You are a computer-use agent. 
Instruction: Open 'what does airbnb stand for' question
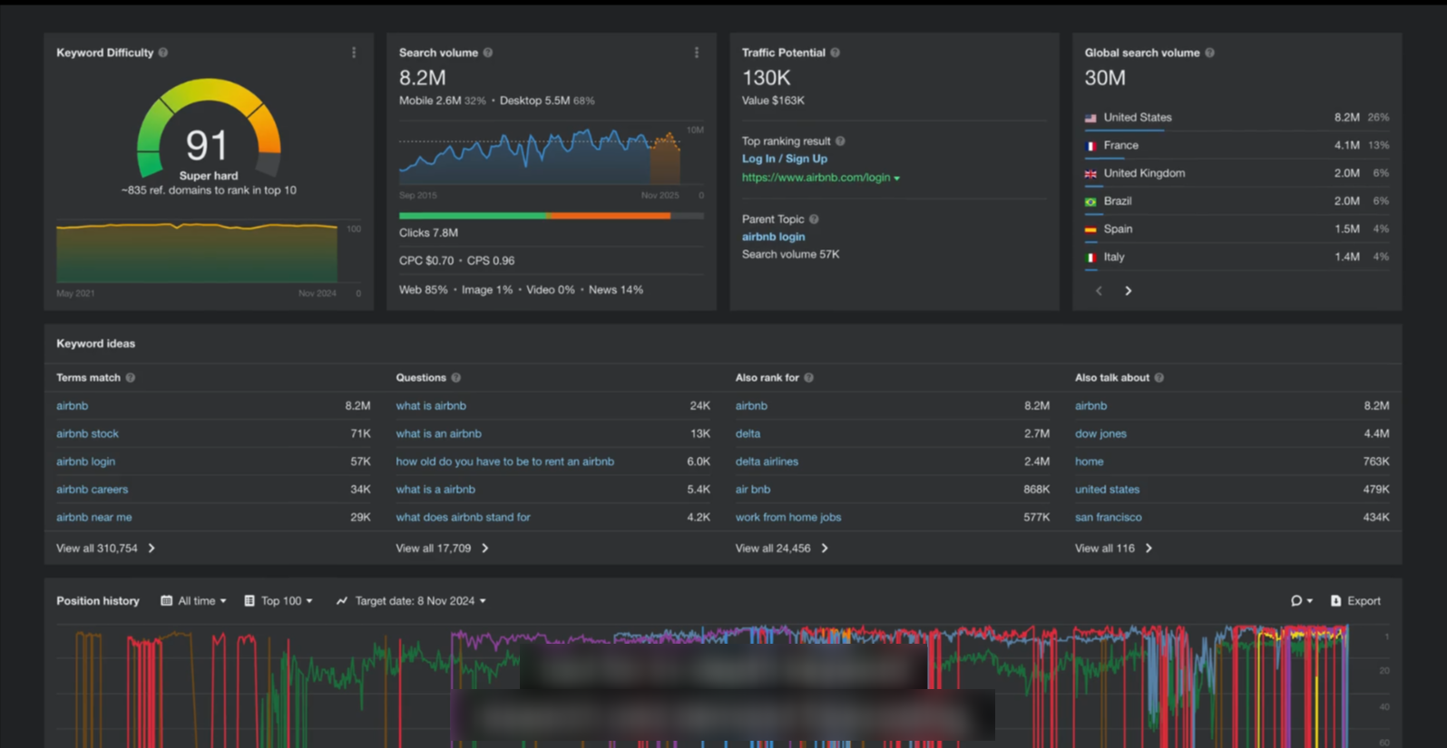tap(463, 518)
